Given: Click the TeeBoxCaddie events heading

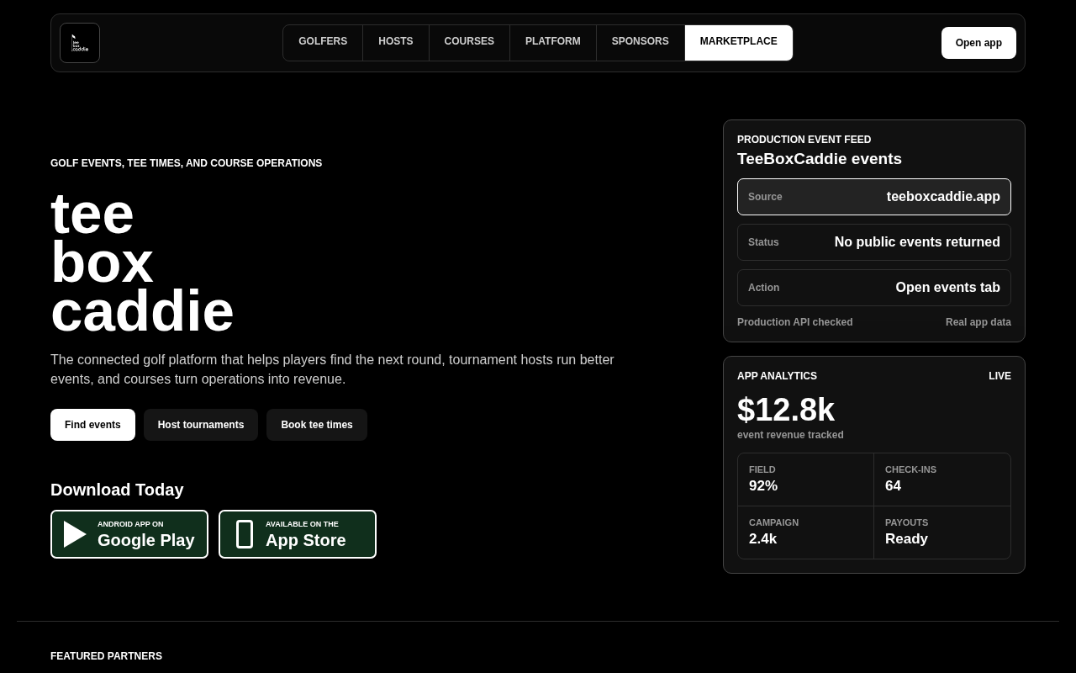Looking at the screenshot, I should point(820,159).
